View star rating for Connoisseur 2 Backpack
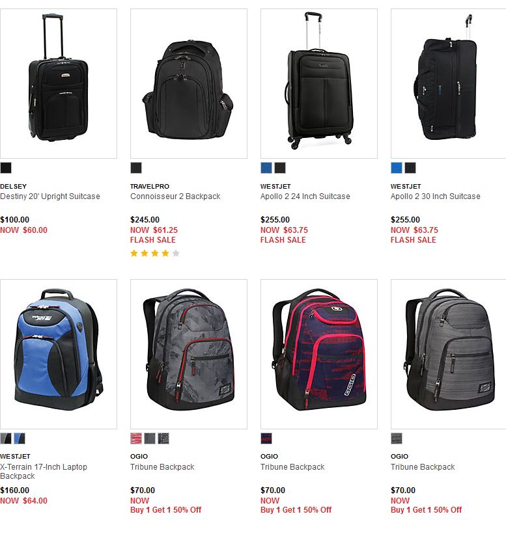506x538 pixels. (x=155, y=253)
